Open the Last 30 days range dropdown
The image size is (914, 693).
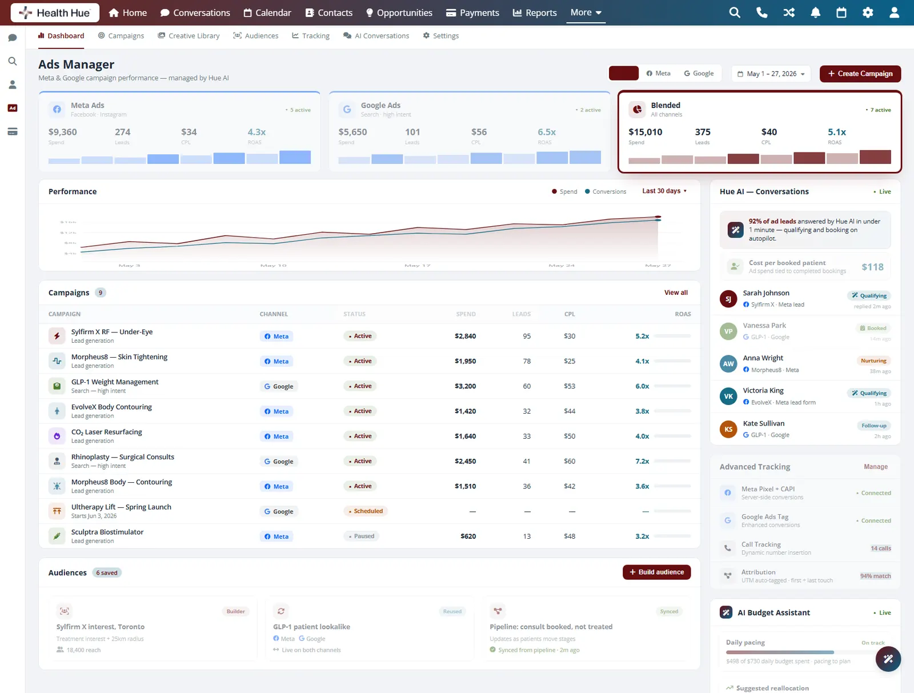pos(664,191)
